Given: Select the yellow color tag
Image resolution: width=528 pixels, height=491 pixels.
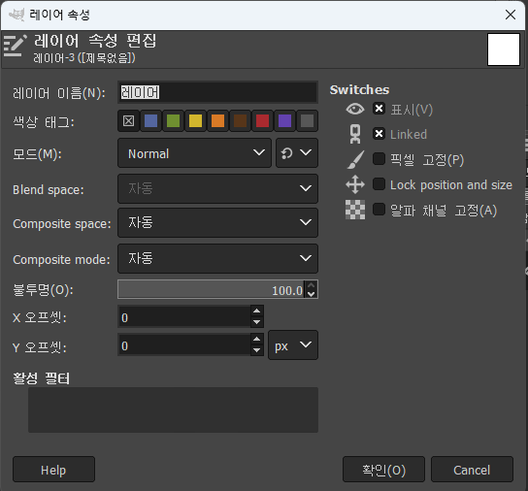Looking at the screenshot, I should [195, 120].
